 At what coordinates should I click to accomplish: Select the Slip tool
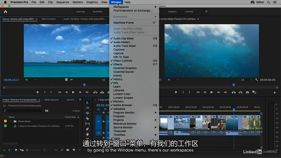[x=87, y=124]
